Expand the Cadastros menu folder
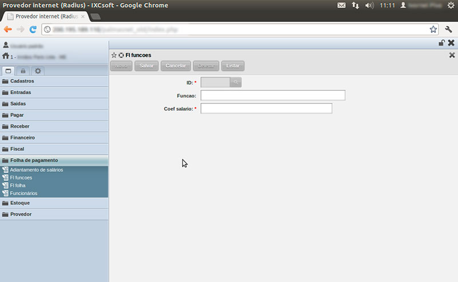The width and height of the screenshot is (458, 282). tap(54, 81)
